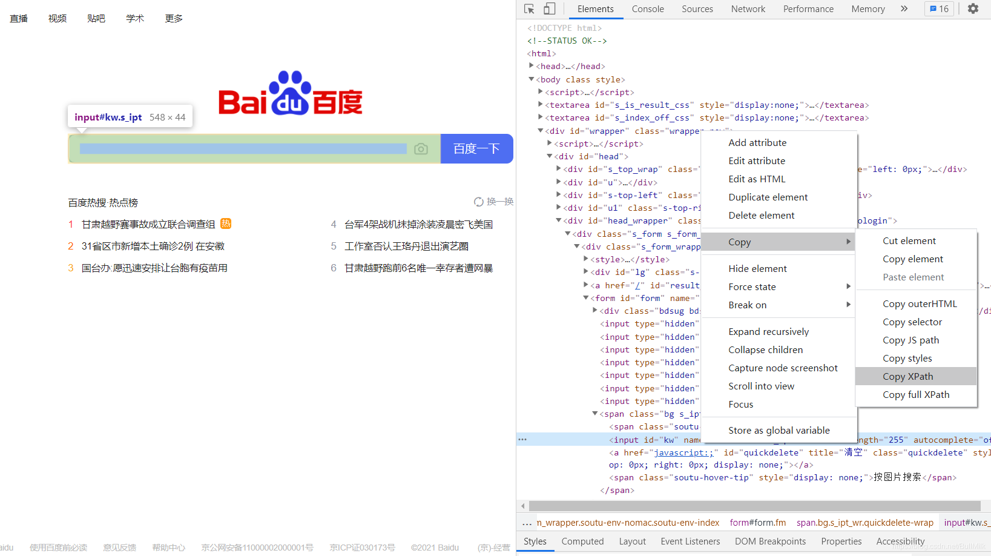Choose Copy element
This screenshot has height=556, width=991.
916,259
